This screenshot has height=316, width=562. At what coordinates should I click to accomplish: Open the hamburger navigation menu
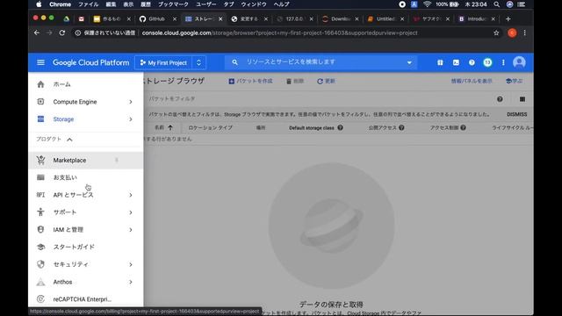click(x=40, y=62)
